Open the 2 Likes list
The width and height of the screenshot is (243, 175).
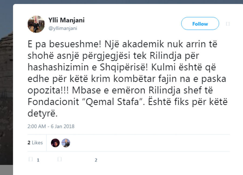(35, 143)
